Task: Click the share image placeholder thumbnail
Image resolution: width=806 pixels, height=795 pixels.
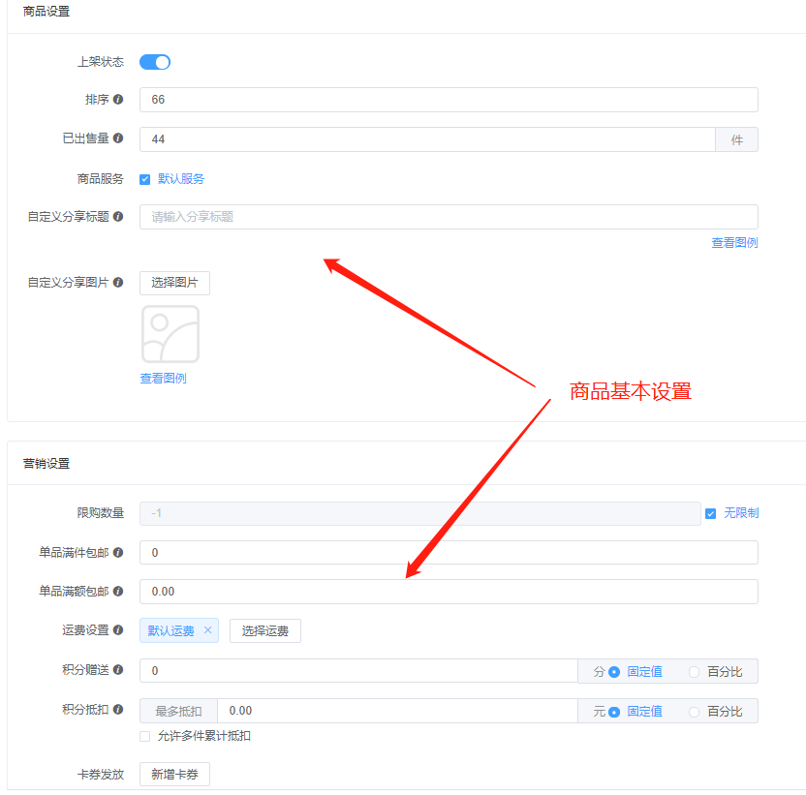Action: tap(170, 334)
